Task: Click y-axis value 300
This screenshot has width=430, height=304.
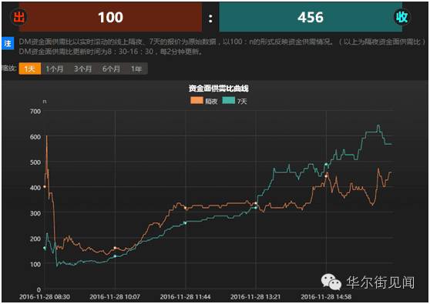Action: 35,213
